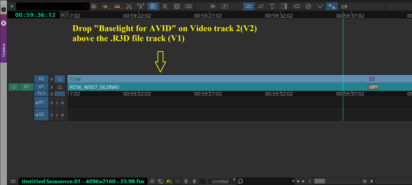Toggle A1 sync lock slash button

[51, 103]
